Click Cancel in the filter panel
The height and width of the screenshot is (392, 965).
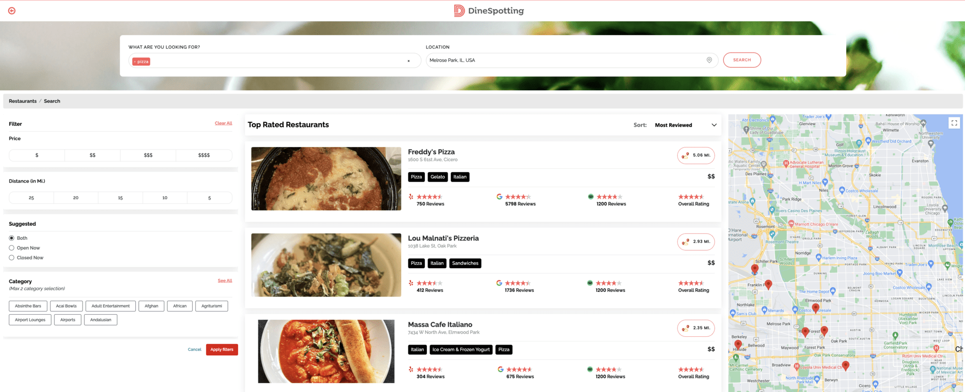tap(195, 350)
